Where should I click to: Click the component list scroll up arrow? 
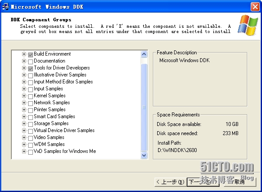pos(144,54)
